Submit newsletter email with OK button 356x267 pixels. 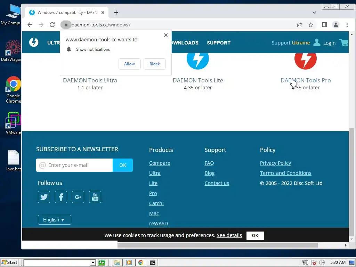tap(123, 165)
